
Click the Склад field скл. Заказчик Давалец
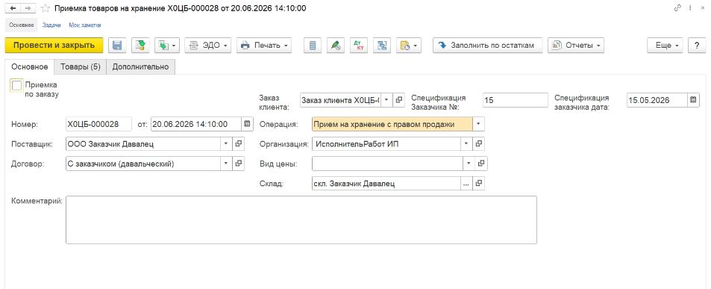click(x=386, y=184)
